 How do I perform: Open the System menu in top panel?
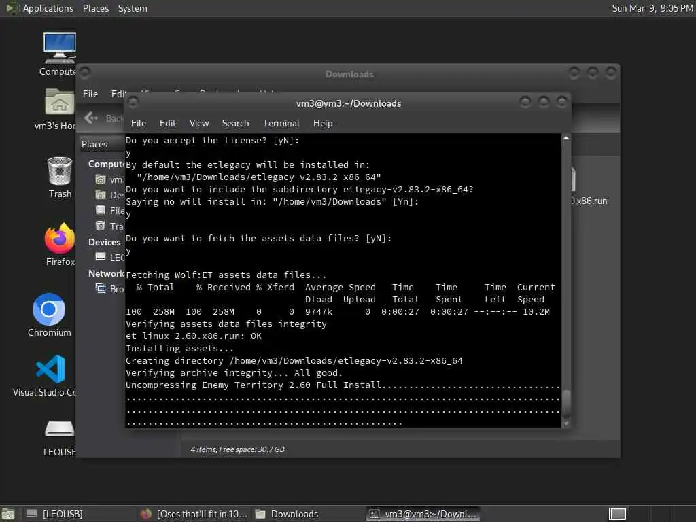tap(133, 8)
